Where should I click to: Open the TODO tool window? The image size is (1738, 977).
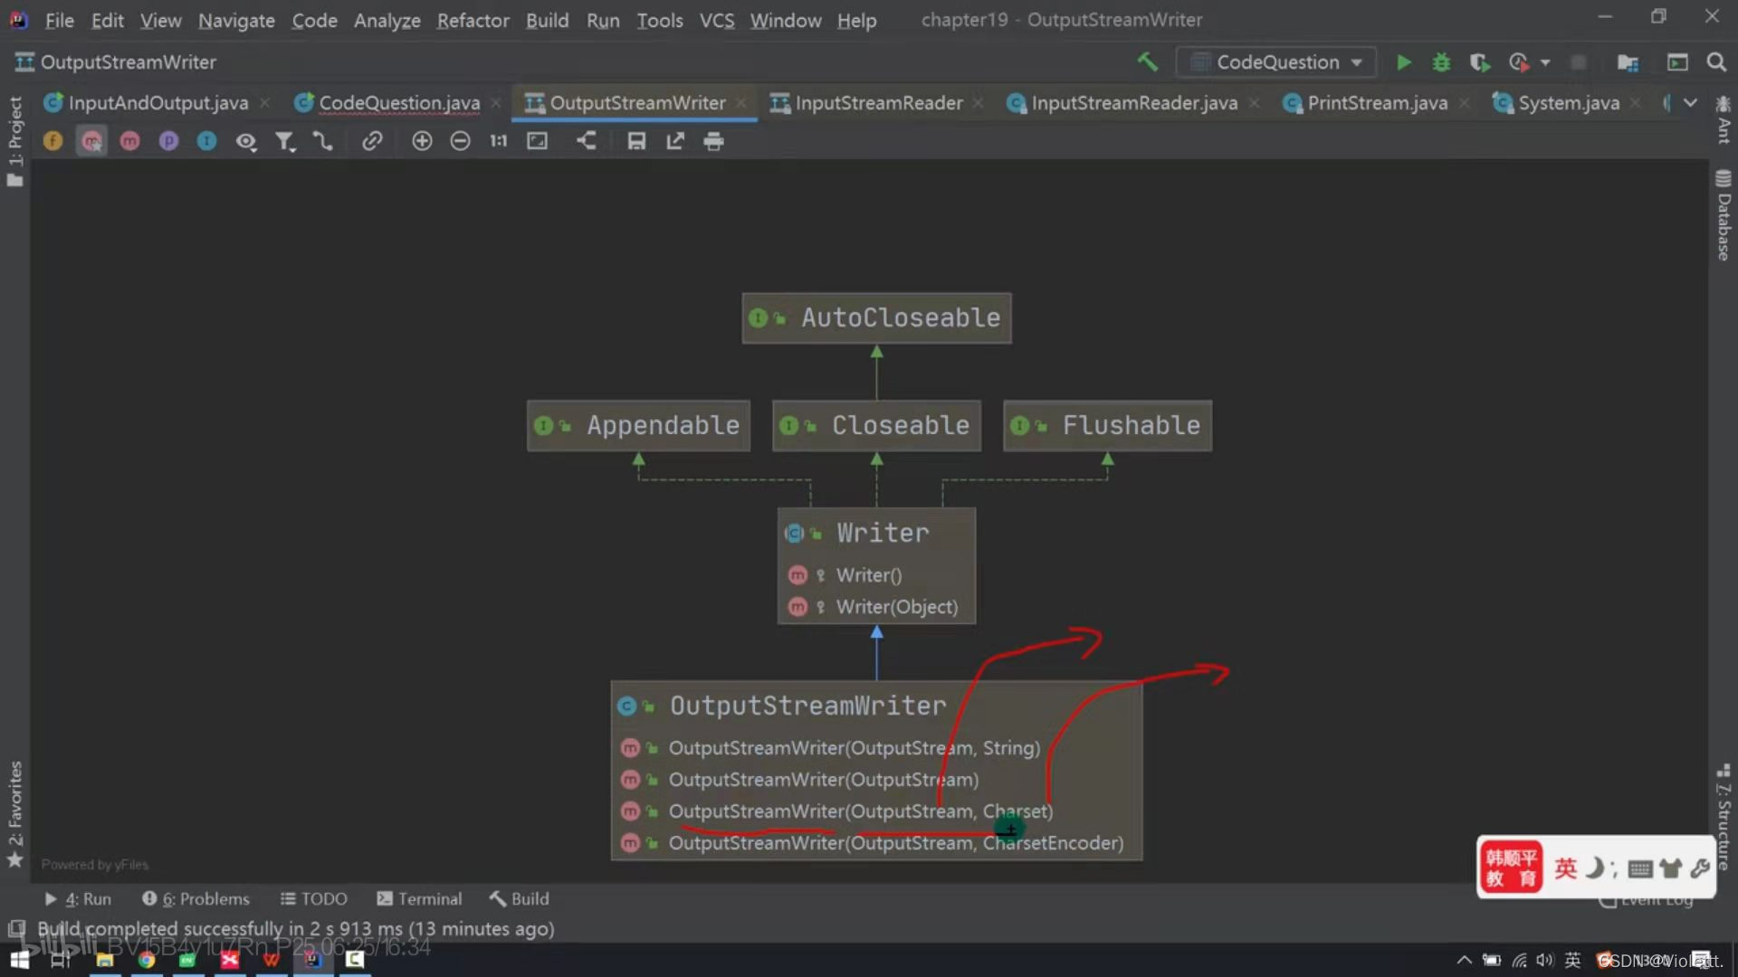tap(314, 898)
